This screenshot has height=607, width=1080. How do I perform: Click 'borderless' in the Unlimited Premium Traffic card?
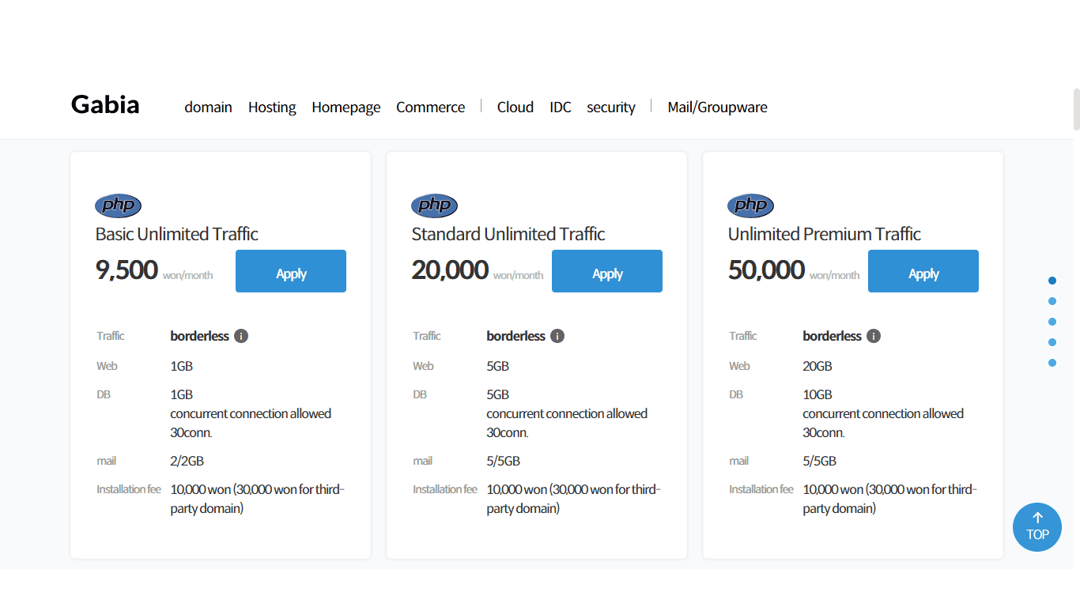833,336
